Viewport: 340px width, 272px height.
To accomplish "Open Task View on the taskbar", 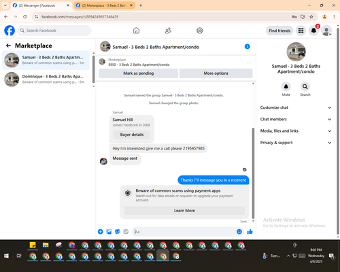I will [x=19, y=256].
